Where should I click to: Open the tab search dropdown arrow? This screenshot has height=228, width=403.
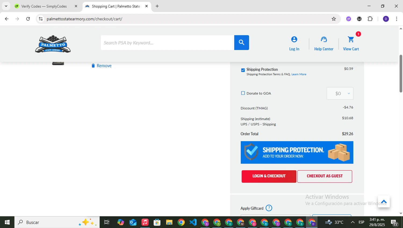[x=6, y=6]
